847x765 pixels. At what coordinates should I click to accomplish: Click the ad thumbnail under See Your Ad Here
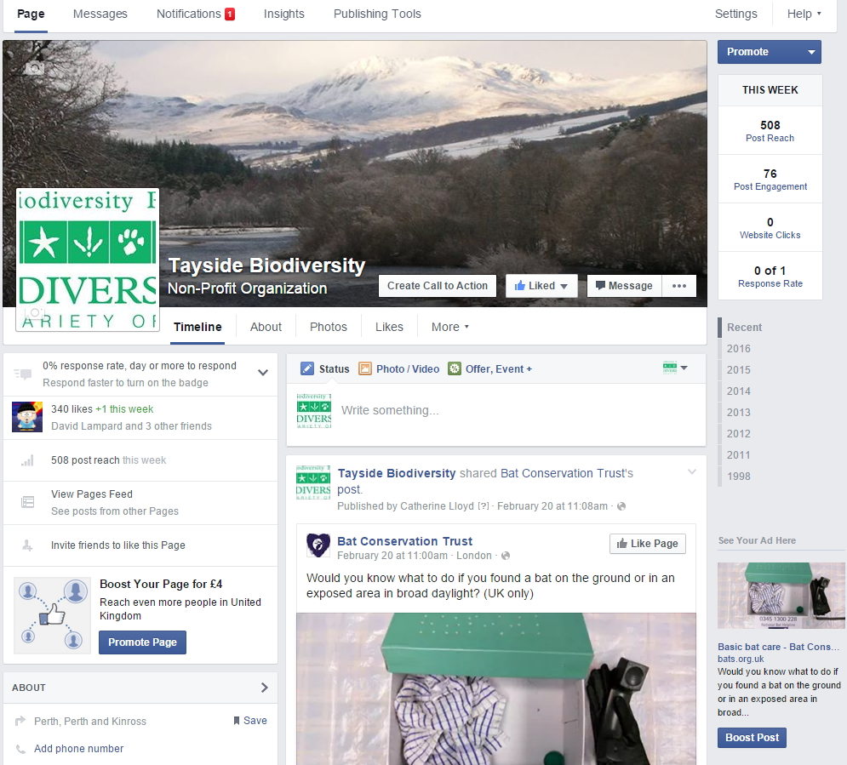point(781,596)
